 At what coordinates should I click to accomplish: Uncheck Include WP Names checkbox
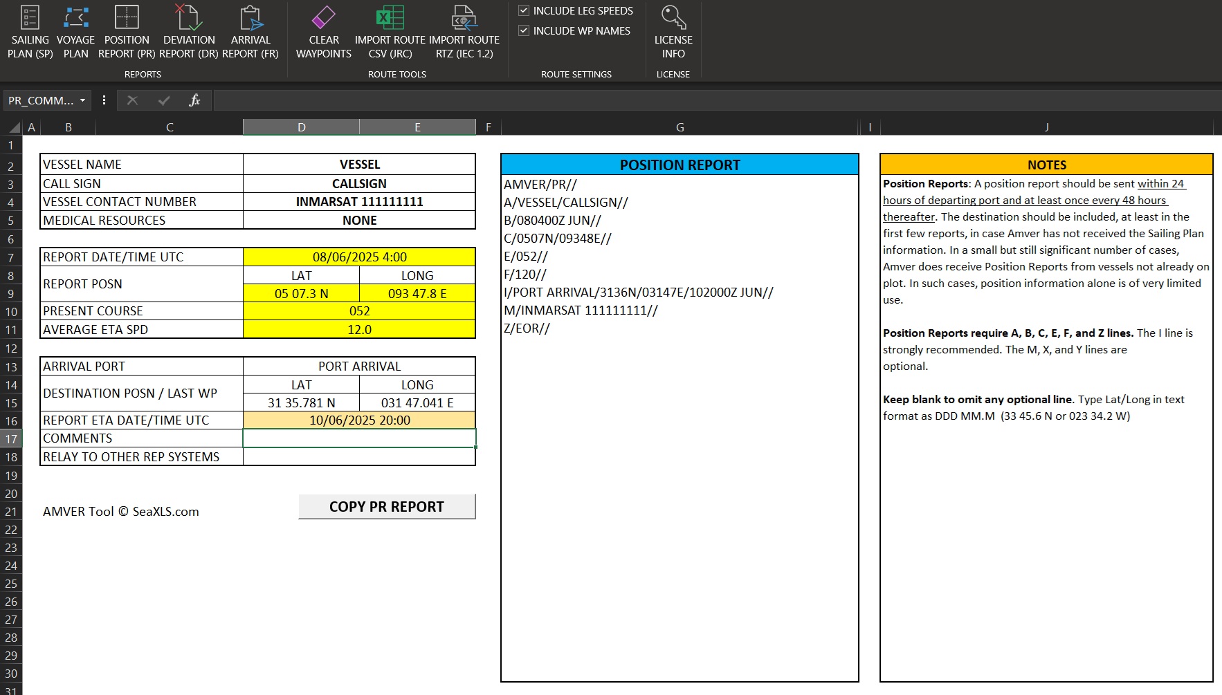pyautogui.click(x=524, y=30)
